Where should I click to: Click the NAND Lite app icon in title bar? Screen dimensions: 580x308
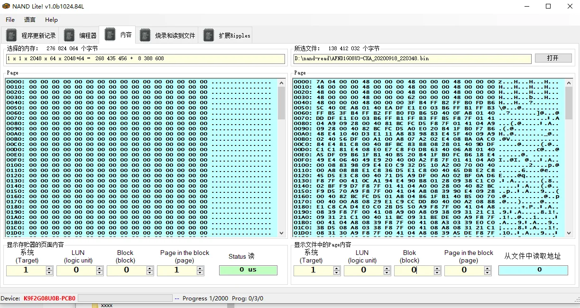click(x=6, y=6)
